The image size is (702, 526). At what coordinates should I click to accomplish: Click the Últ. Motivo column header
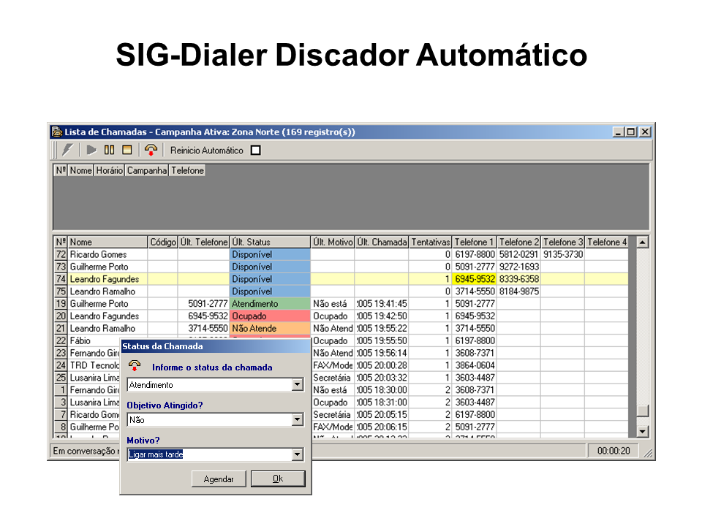[x=333, y=242]
